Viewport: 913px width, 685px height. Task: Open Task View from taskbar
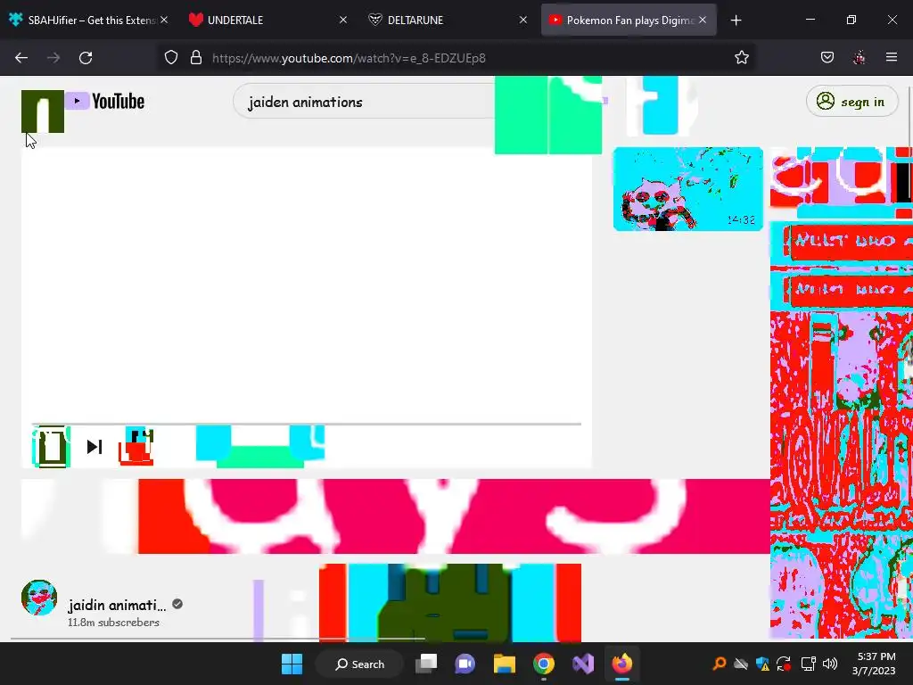click(426, 664)
